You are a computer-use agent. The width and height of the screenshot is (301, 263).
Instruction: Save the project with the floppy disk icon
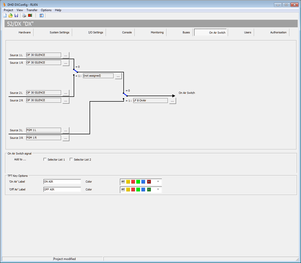click(x=16, y=16)
